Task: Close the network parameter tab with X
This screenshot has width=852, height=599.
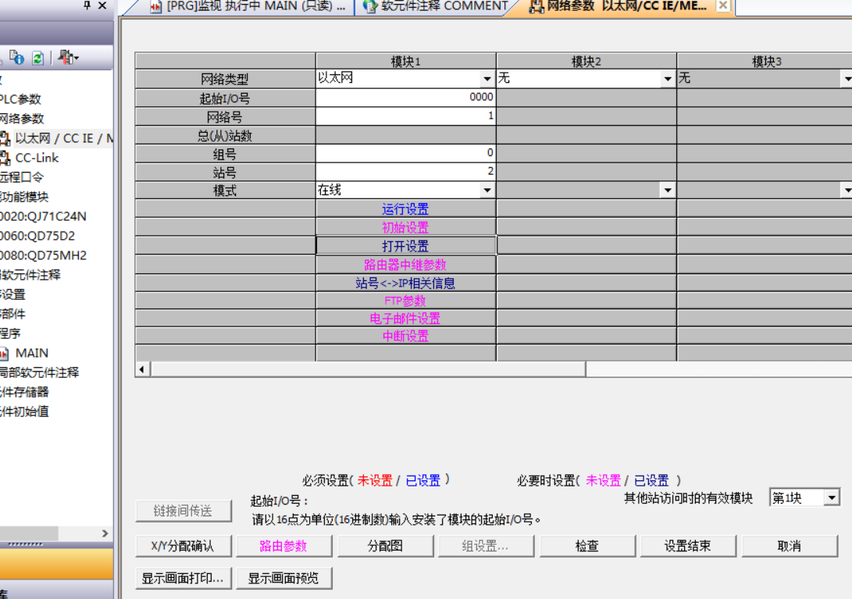Action: point(723,6)
